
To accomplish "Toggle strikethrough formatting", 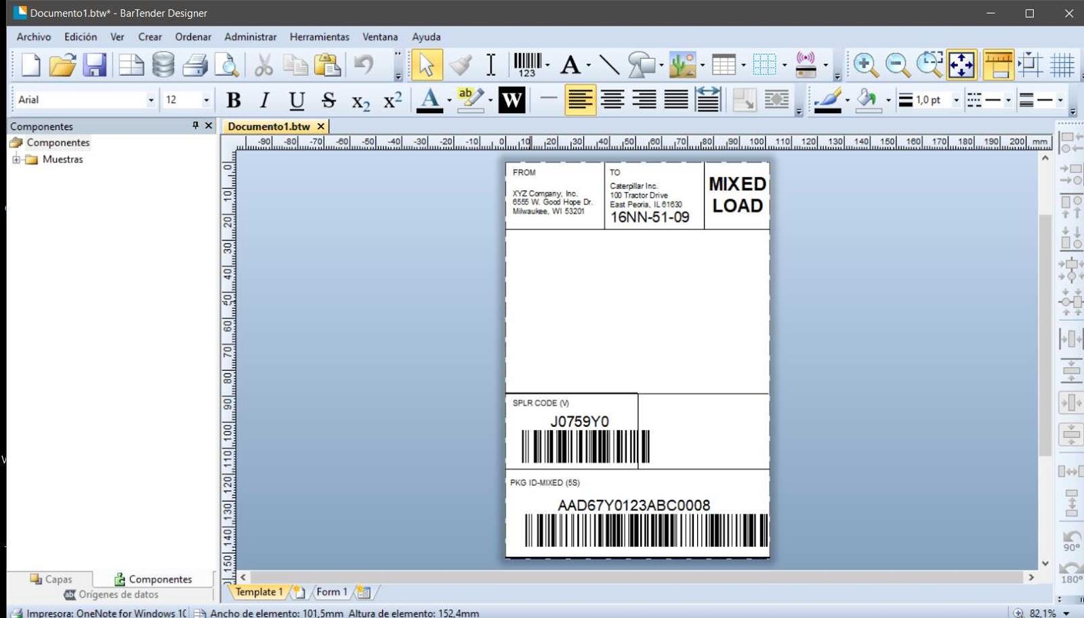I will pyautogui.click(x=329, y=100).
